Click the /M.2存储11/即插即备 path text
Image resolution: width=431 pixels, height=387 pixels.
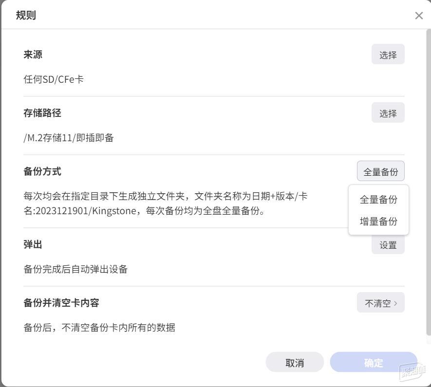coord(69,138)
